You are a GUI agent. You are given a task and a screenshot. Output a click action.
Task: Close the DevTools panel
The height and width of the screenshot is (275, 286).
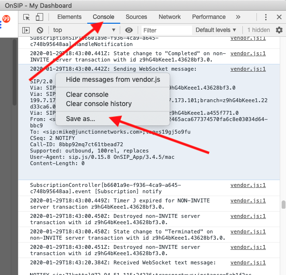point(279,17)
